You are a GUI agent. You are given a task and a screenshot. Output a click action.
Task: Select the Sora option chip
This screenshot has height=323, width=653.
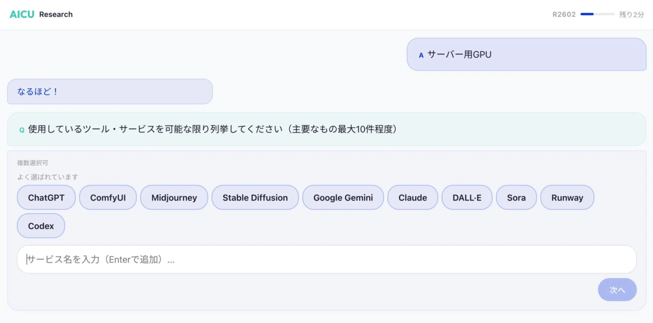pyautogui.click(x=516, y=197)
